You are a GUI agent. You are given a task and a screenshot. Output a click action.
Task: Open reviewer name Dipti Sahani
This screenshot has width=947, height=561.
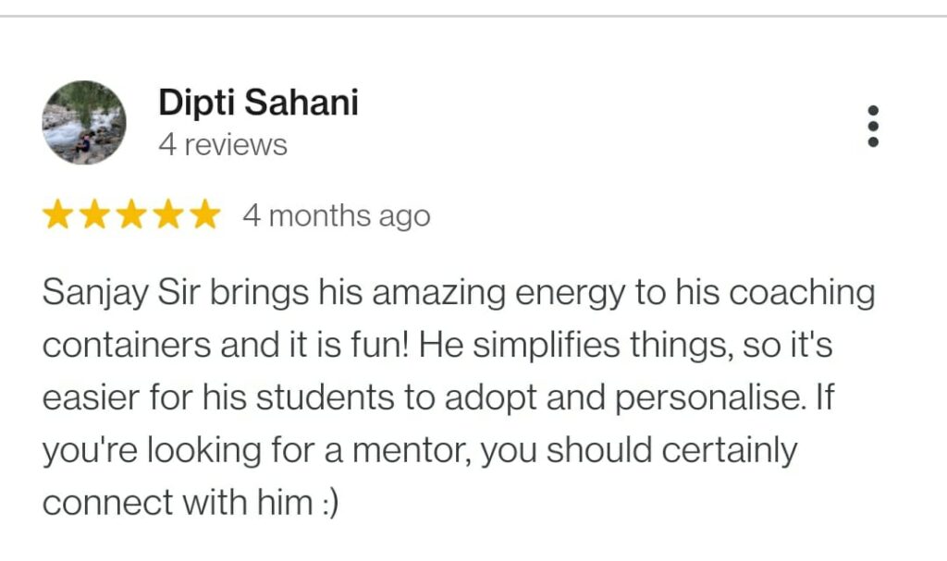(x=258, y=103)
